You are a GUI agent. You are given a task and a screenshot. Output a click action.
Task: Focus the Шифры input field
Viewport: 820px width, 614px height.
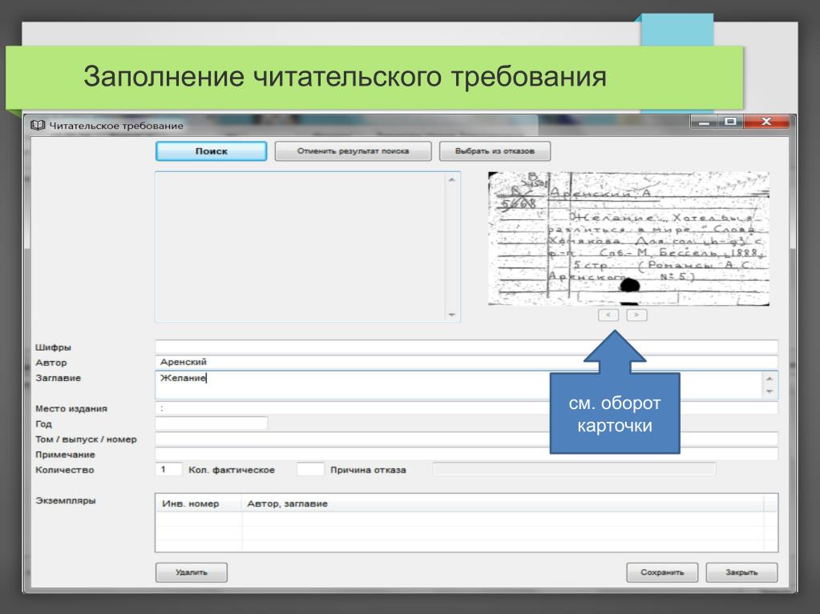467,347
